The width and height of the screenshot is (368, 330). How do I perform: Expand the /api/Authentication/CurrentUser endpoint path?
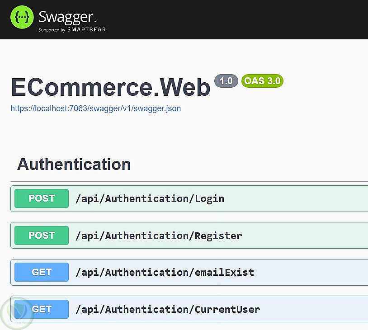click(168, 309)
